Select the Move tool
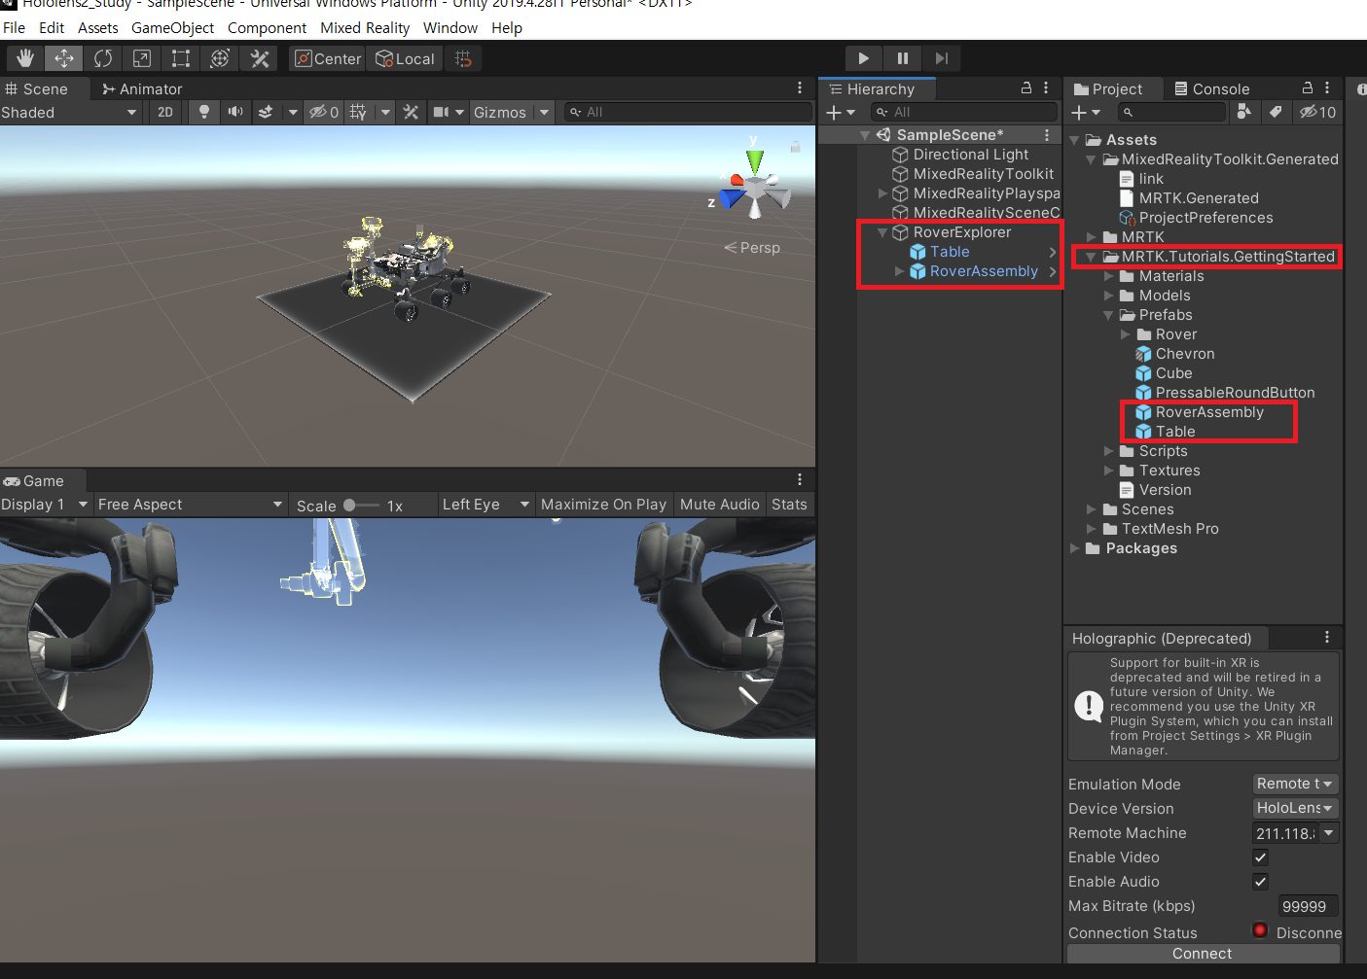 pyautogui.click(x=64, y=58)
